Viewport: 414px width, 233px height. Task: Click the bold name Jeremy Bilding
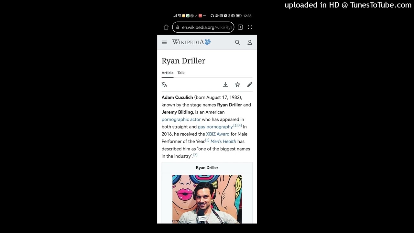(177, 112)
